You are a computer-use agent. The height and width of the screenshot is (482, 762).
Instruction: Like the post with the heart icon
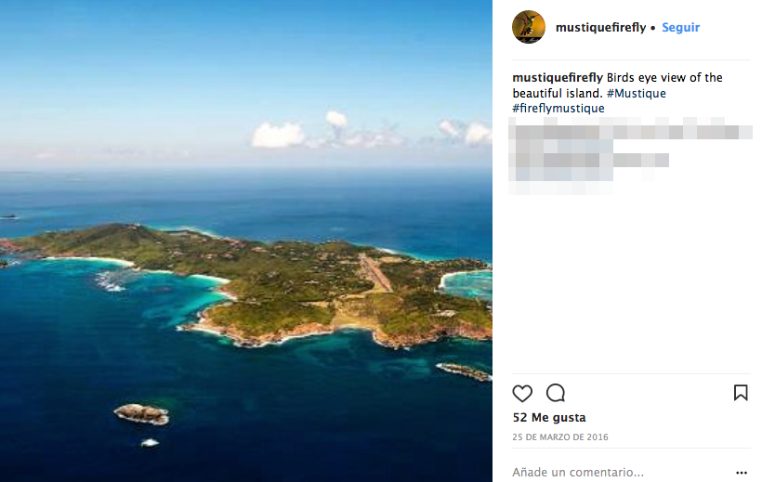tap(523, 393)
